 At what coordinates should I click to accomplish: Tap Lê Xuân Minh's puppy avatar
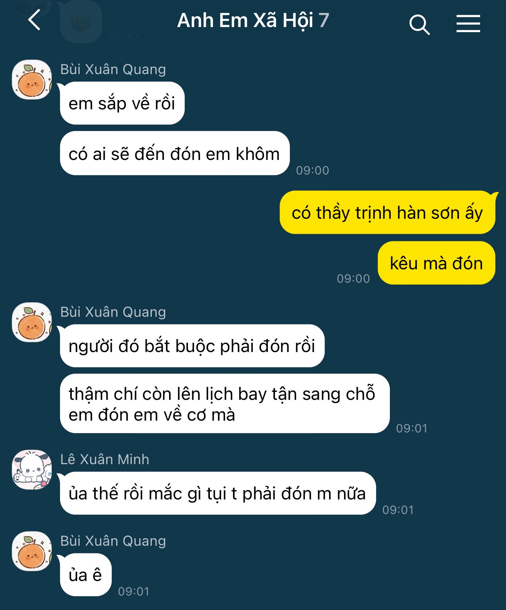(32, 470)
